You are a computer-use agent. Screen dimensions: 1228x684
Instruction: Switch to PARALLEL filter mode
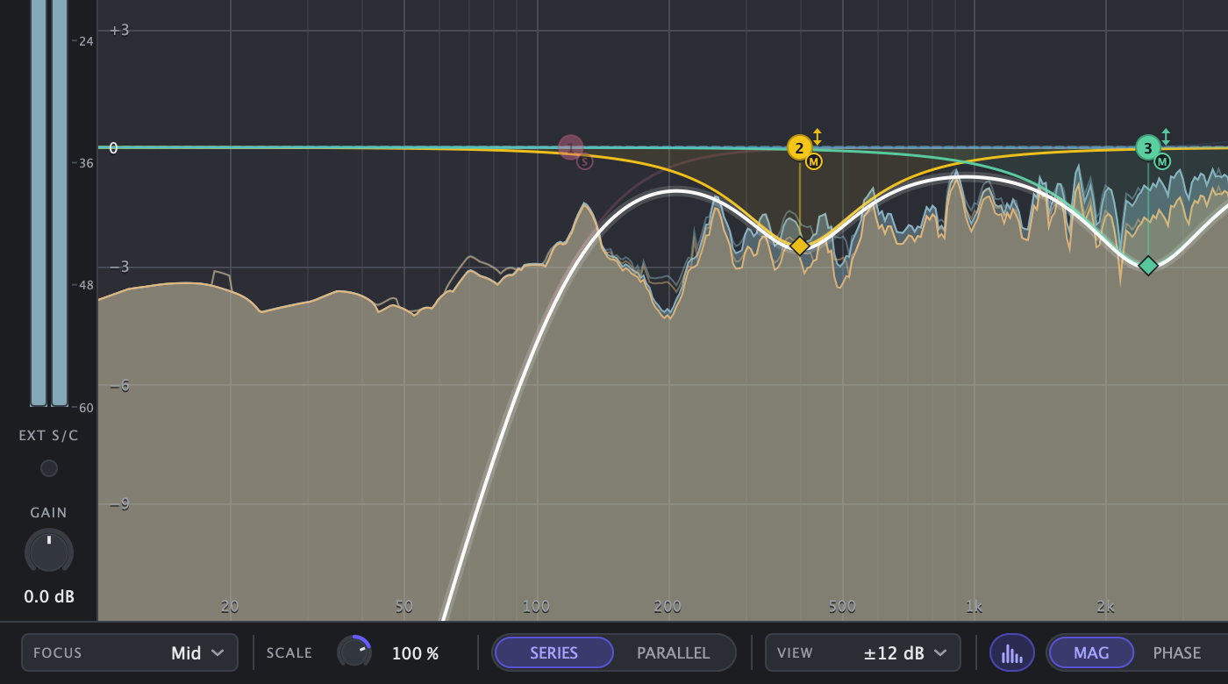[x=673, y=652]
